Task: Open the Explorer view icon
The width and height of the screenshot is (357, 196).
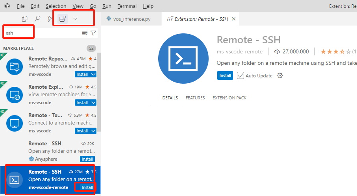Action: tap(24, 18)
